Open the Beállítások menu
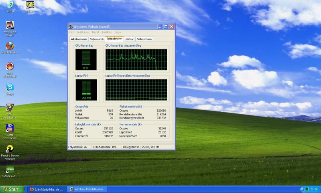Screen dimensions: 321x193 point(83,32)
